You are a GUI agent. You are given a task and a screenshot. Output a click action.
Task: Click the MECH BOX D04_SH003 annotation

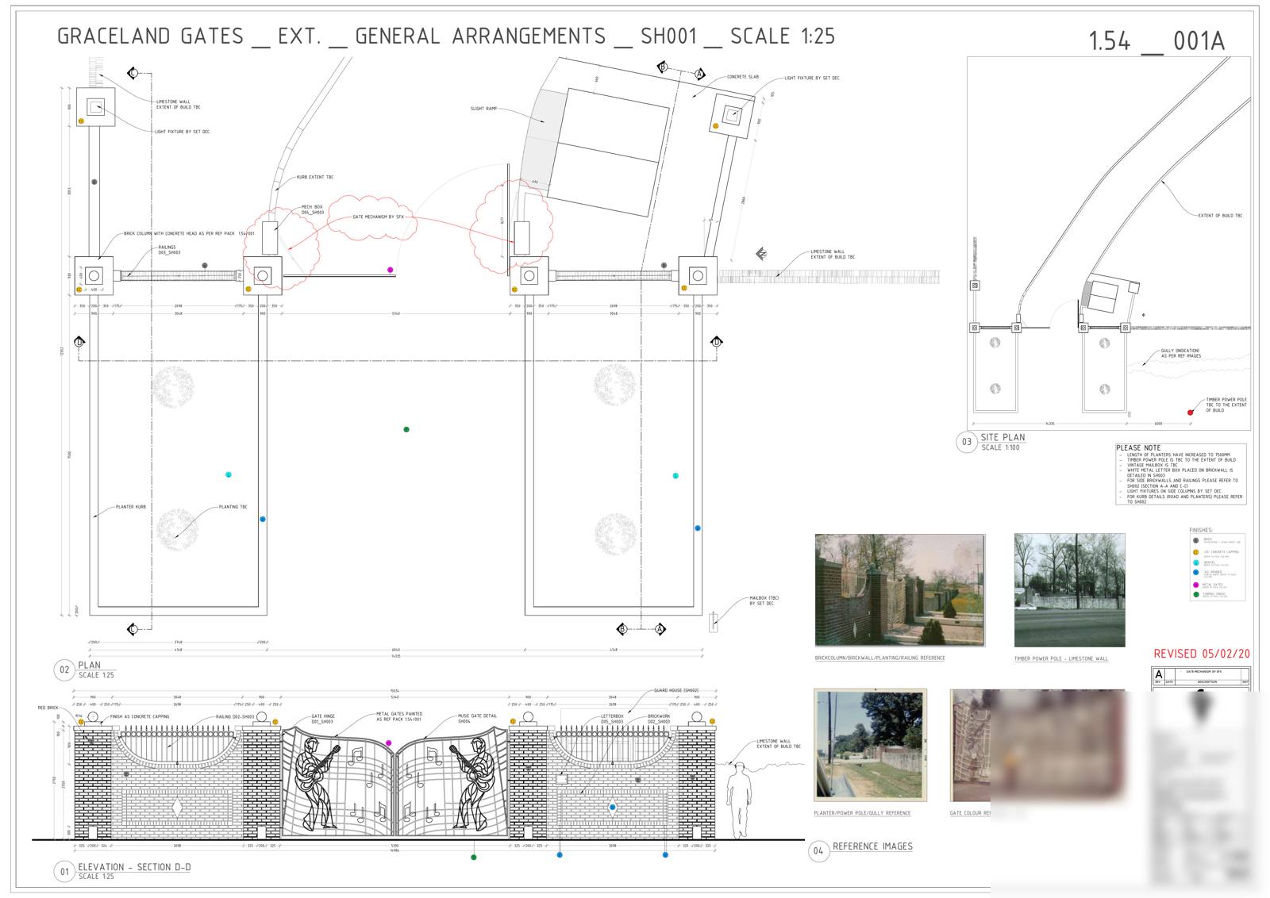pyautogui.click(x=313, y=210)
